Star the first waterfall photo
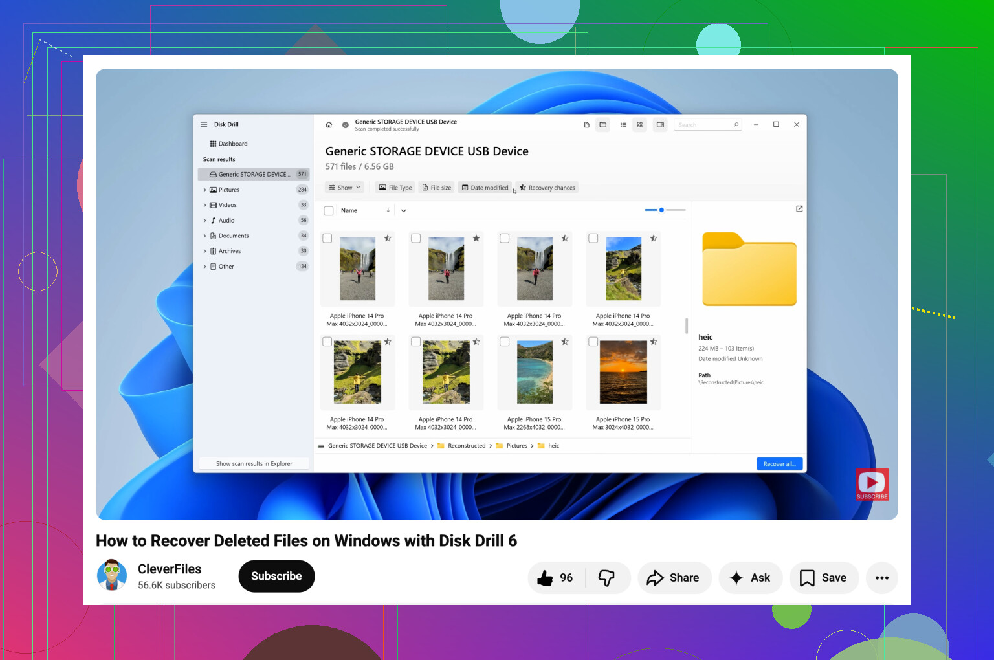Viewport: 994px width, 660px height. (388, 238)
